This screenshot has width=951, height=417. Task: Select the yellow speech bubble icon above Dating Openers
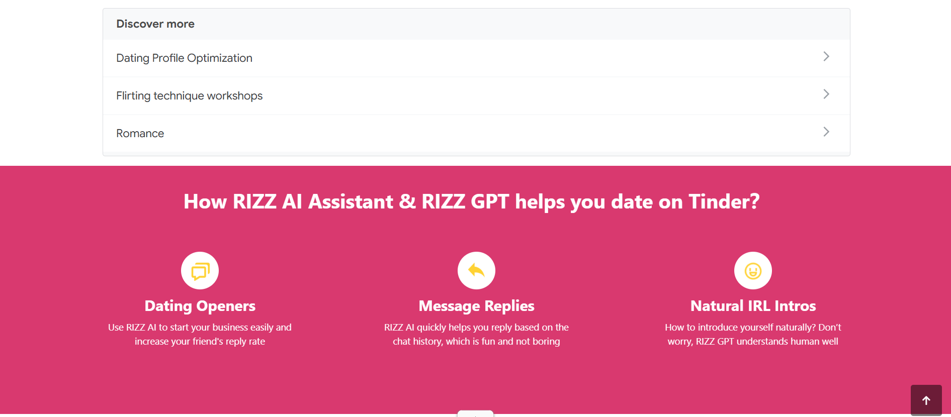[x=199, y=270]
